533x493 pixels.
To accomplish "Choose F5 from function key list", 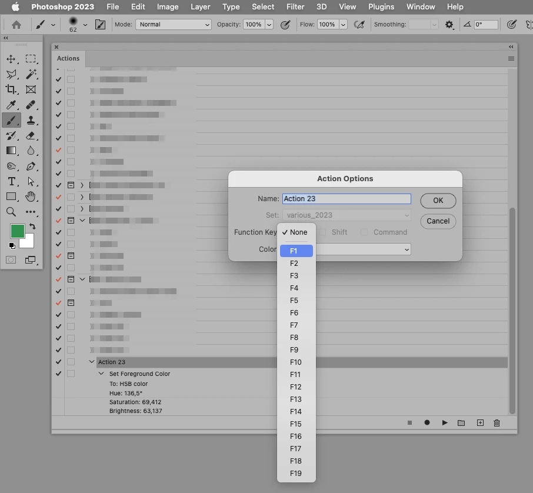I will click(x=297, y=301).
